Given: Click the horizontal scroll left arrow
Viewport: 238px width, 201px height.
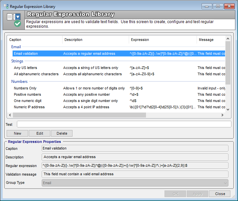Looking at the screenshot, I should point(10,115).
